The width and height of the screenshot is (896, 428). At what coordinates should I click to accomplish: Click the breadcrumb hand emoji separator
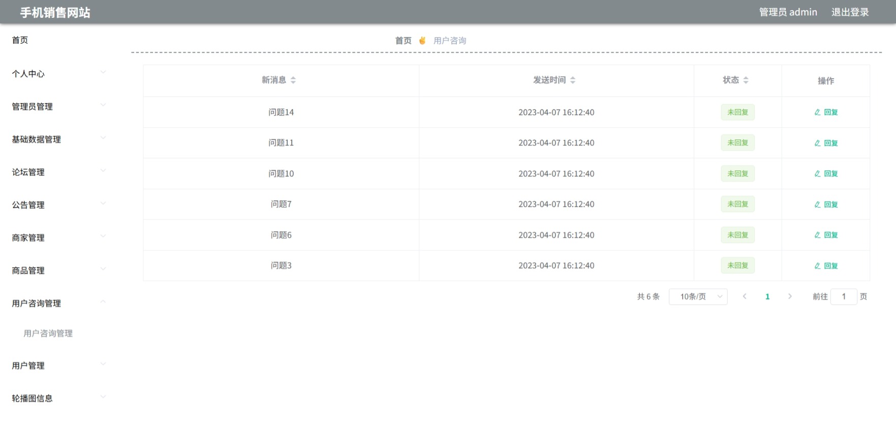pos(422,41)
